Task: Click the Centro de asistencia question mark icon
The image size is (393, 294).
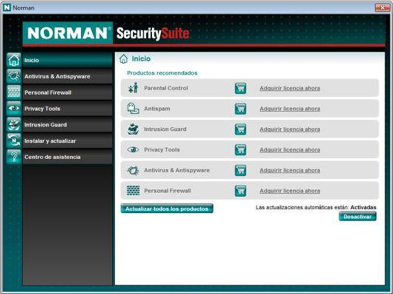Action: tap(14, 157)
